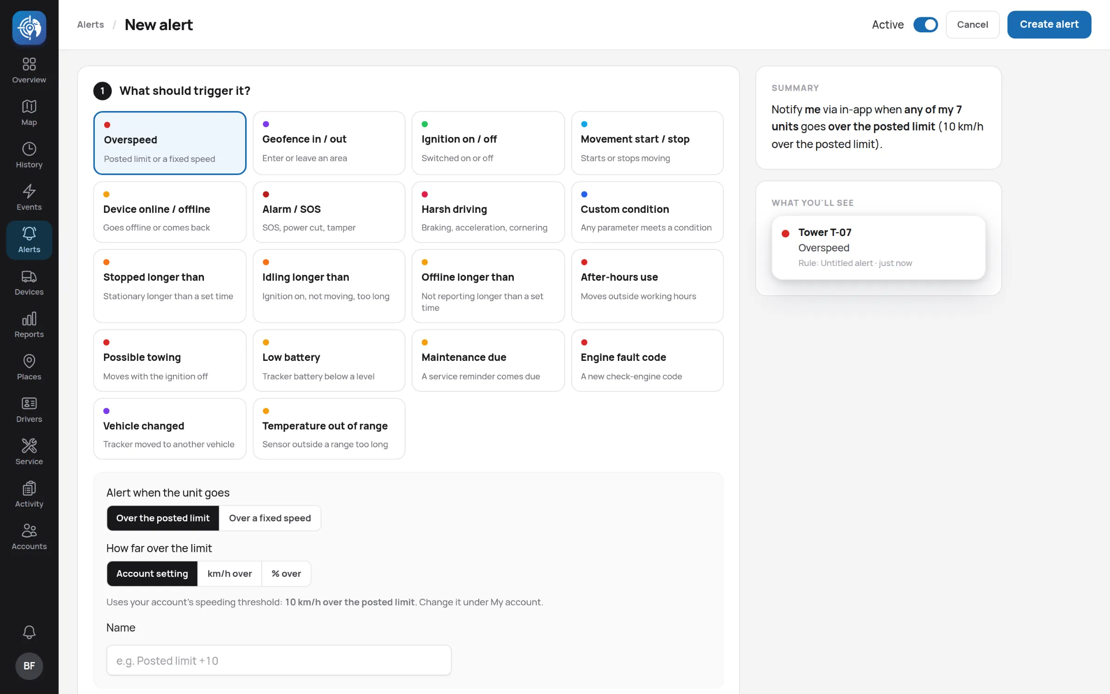Select Over the posted limit option

163,518
